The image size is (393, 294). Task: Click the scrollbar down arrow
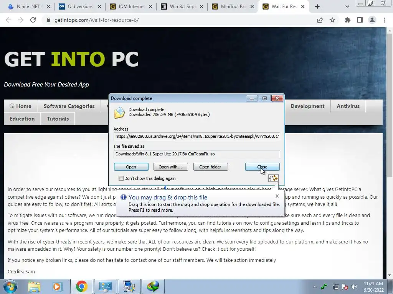(390, 275)
